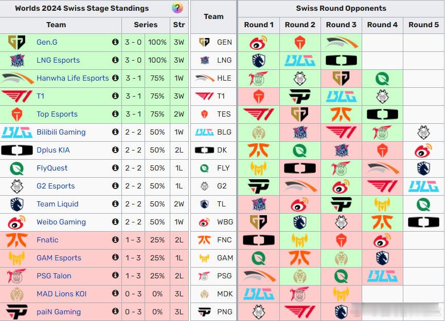Click the PSG Talon logo in standings
The image size is (445, 321).
[x=17, y=276]
